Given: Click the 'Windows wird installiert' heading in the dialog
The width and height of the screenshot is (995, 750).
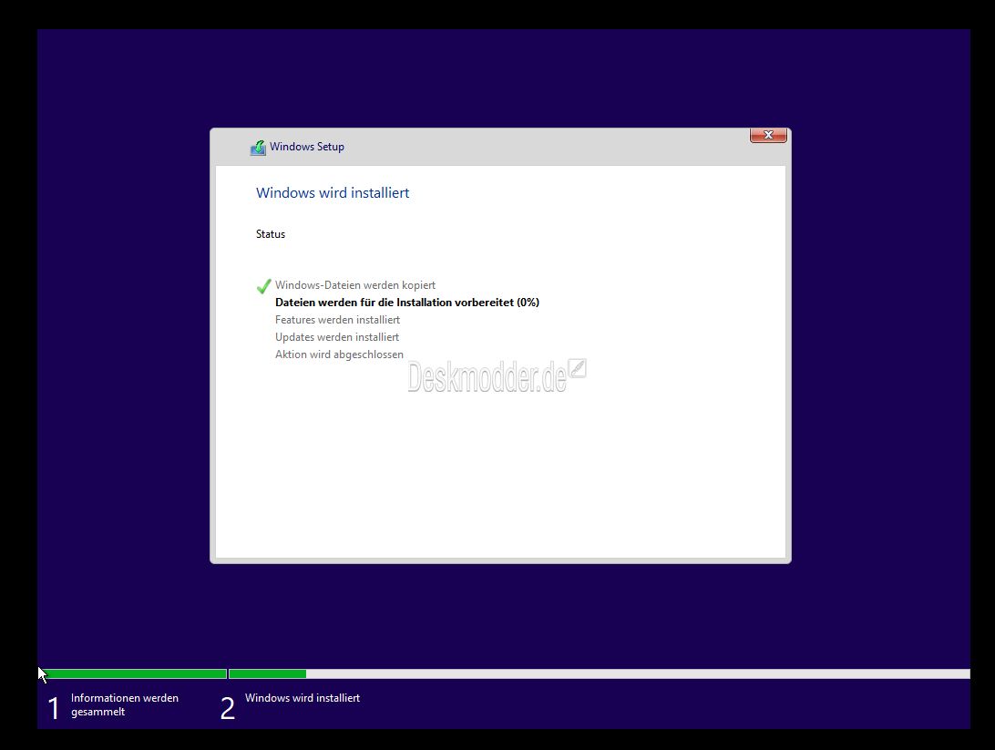Looking at the screenshot, I should click(333, 193).
